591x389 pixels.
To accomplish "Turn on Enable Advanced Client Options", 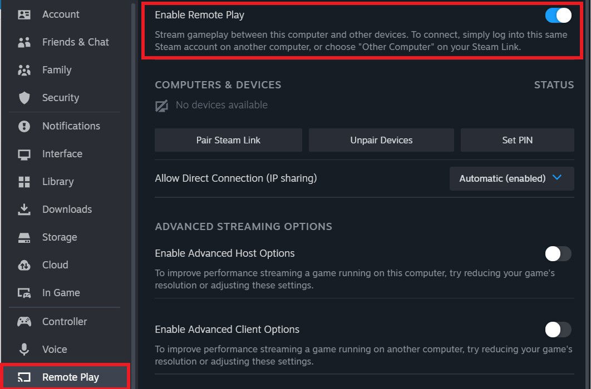I will click(x=558, y=330).
